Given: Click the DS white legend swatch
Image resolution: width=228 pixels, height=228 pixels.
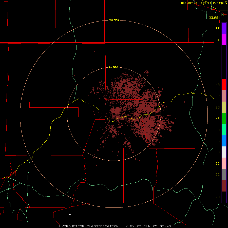Looking at the screenshot, I should click(224, 152).
